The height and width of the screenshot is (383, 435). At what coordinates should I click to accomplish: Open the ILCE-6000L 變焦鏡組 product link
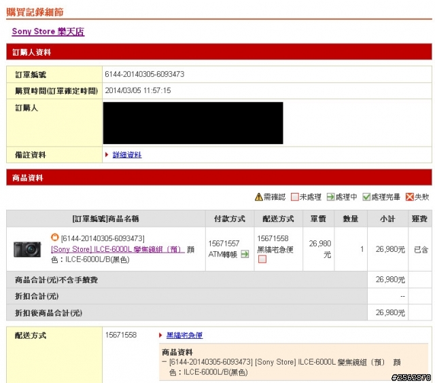[x=118, y=249]
